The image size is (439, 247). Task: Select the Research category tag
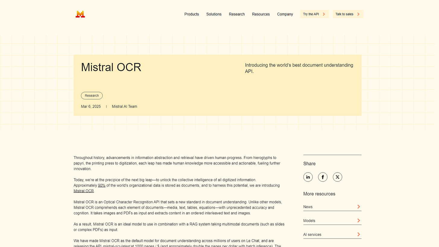pyautogui.click(x=92, y=96)
